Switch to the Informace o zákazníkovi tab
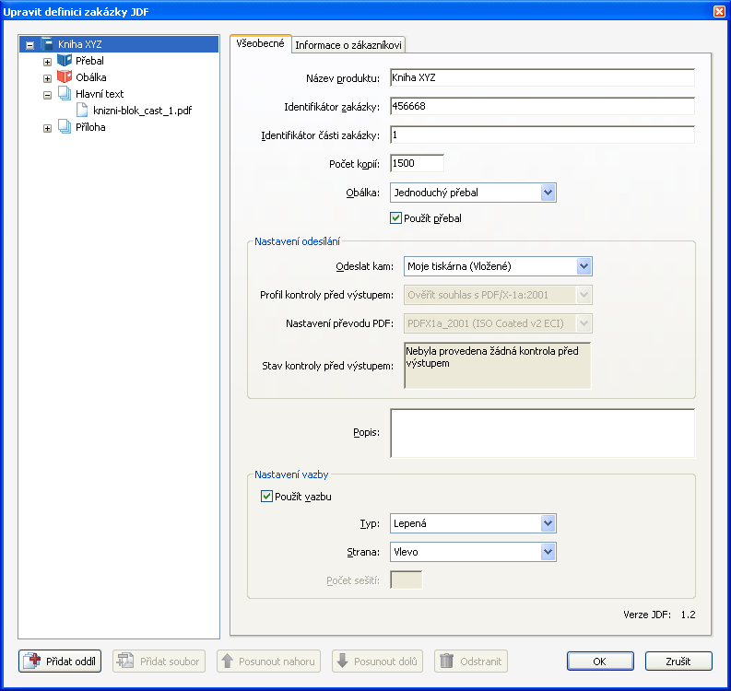Viewport: 731px width, 691px height. [x=348, y=45]
